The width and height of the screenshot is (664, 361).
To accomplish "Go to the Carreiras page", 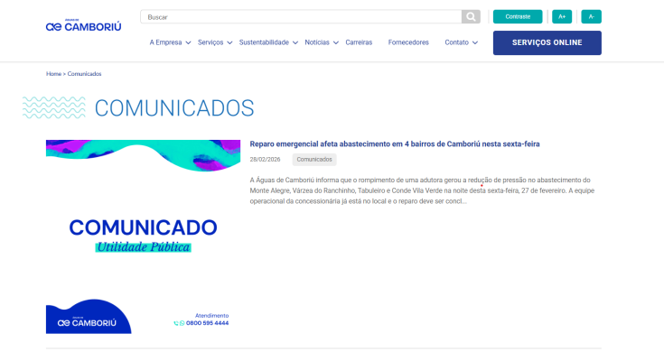I will (x=359, y=42).
